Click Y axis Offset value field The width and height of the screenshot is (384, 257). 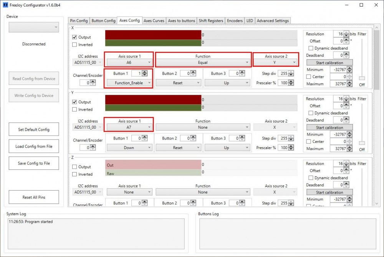click(338, 106)
